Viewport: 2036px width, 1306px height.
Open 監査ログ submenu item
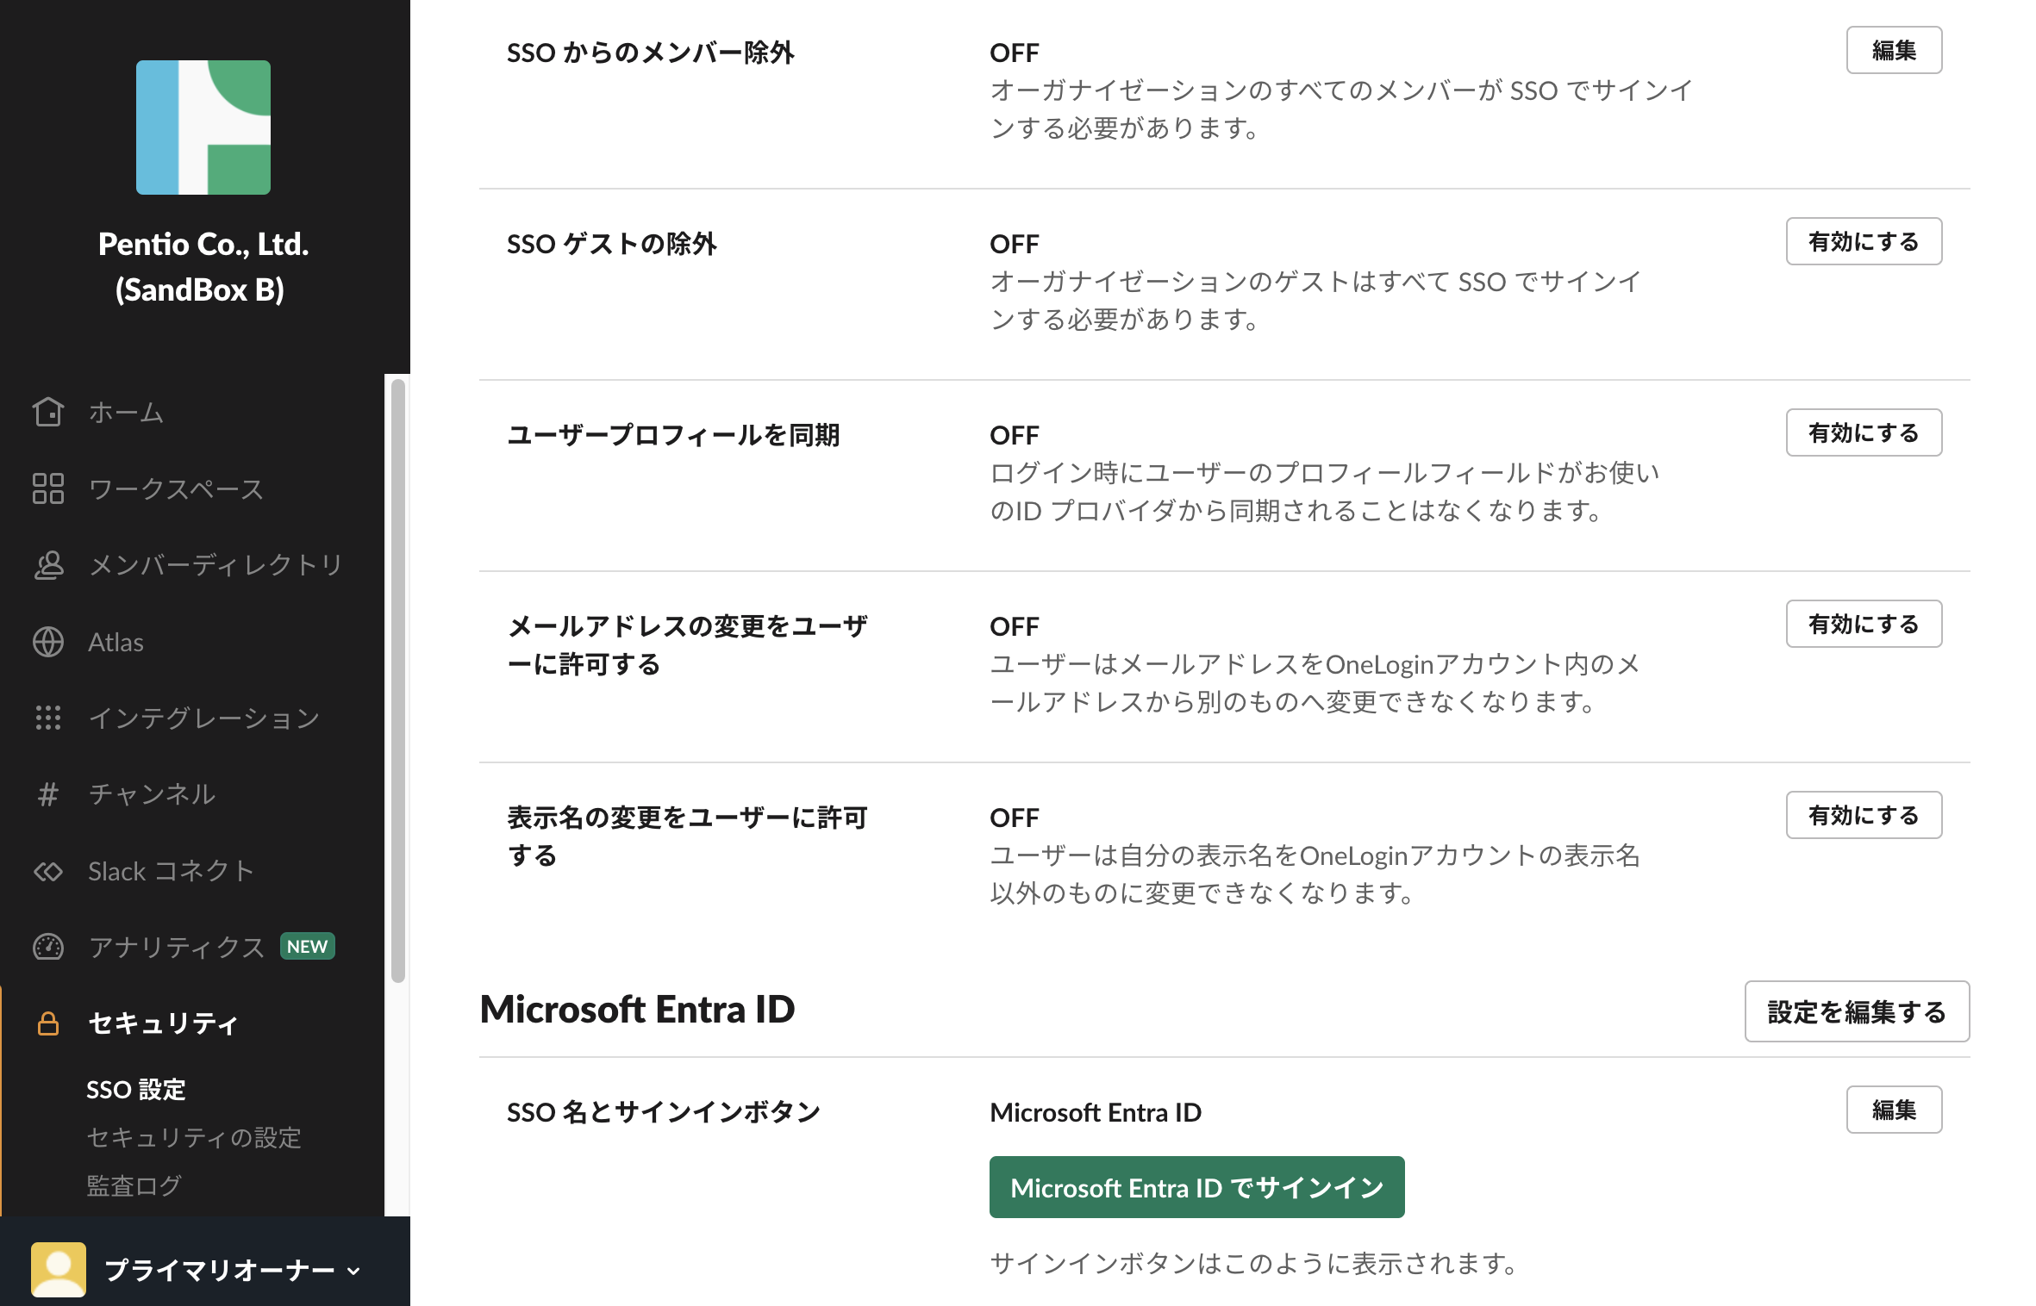coord(134,1186)
